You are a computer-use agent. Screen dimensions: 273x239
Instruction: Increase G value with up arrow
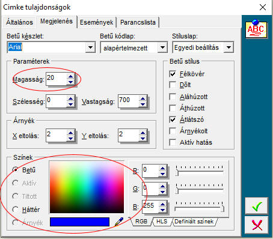coord(163,186)
